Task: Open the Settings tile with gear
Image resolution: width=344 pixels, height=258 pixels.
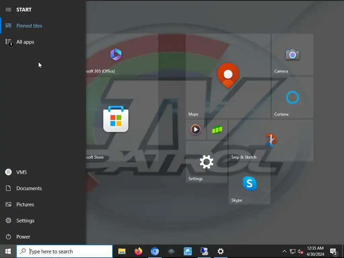Action: pyautogui.click(x=207, y=162)
